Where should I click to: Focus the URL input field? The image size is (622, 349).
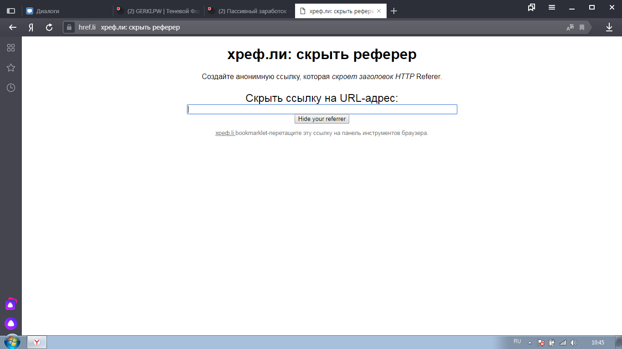click(x=322, y=110)
